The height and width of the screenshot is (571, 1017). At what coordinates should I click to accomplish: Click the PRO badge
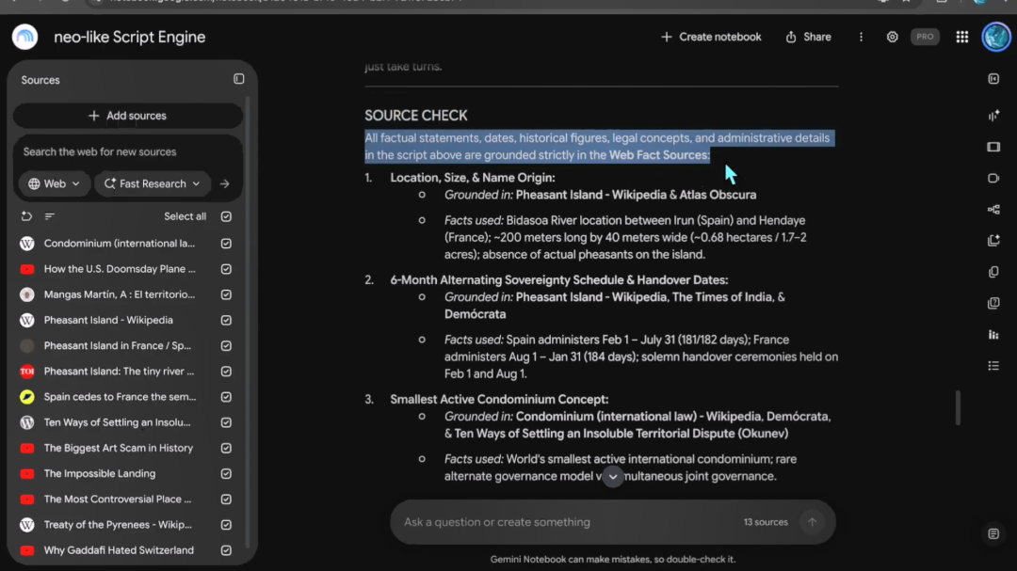coord(925,37)
